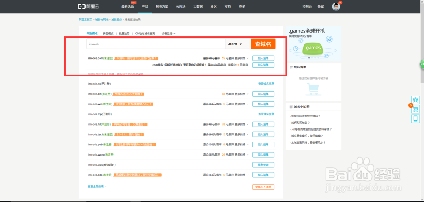The image size is (424, 202).
Task: Click 重新查询 for imoode.club
Action: tap(263, 165)
